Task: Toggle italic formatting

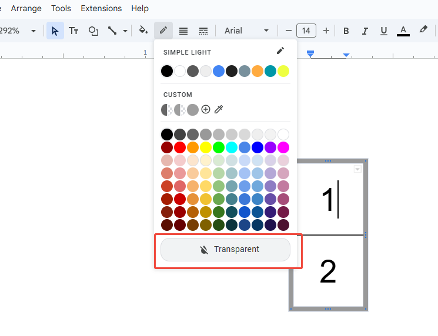Action: coord(365,31)
